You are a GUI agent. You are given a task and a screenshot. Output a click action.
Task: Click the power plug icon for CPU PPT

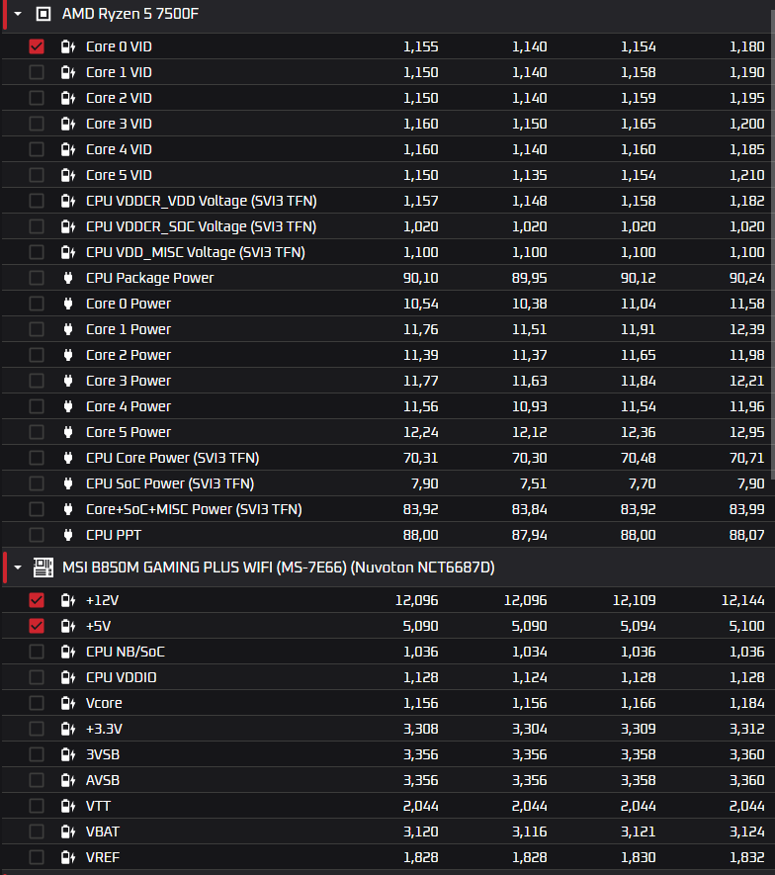[x=67, y=535]
